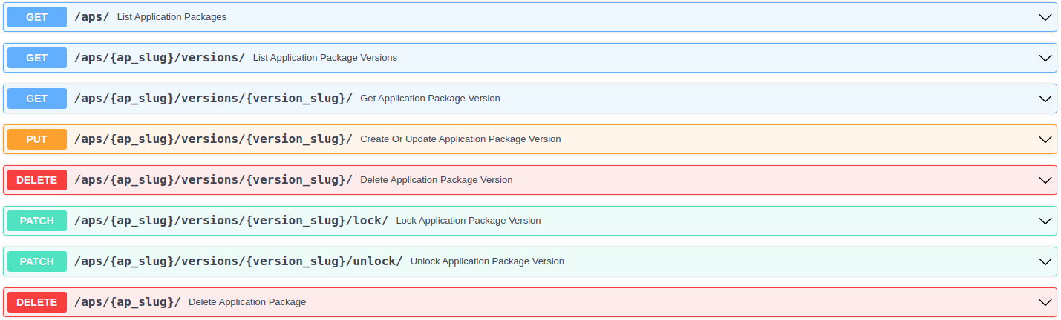Open the /unlock/ endpoint path
This screenshot has width=1061, height=320.
tap(238, 261)
